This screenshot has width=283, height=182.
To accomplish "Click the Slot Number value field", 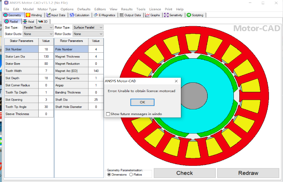I will click(x=46, y=49).
